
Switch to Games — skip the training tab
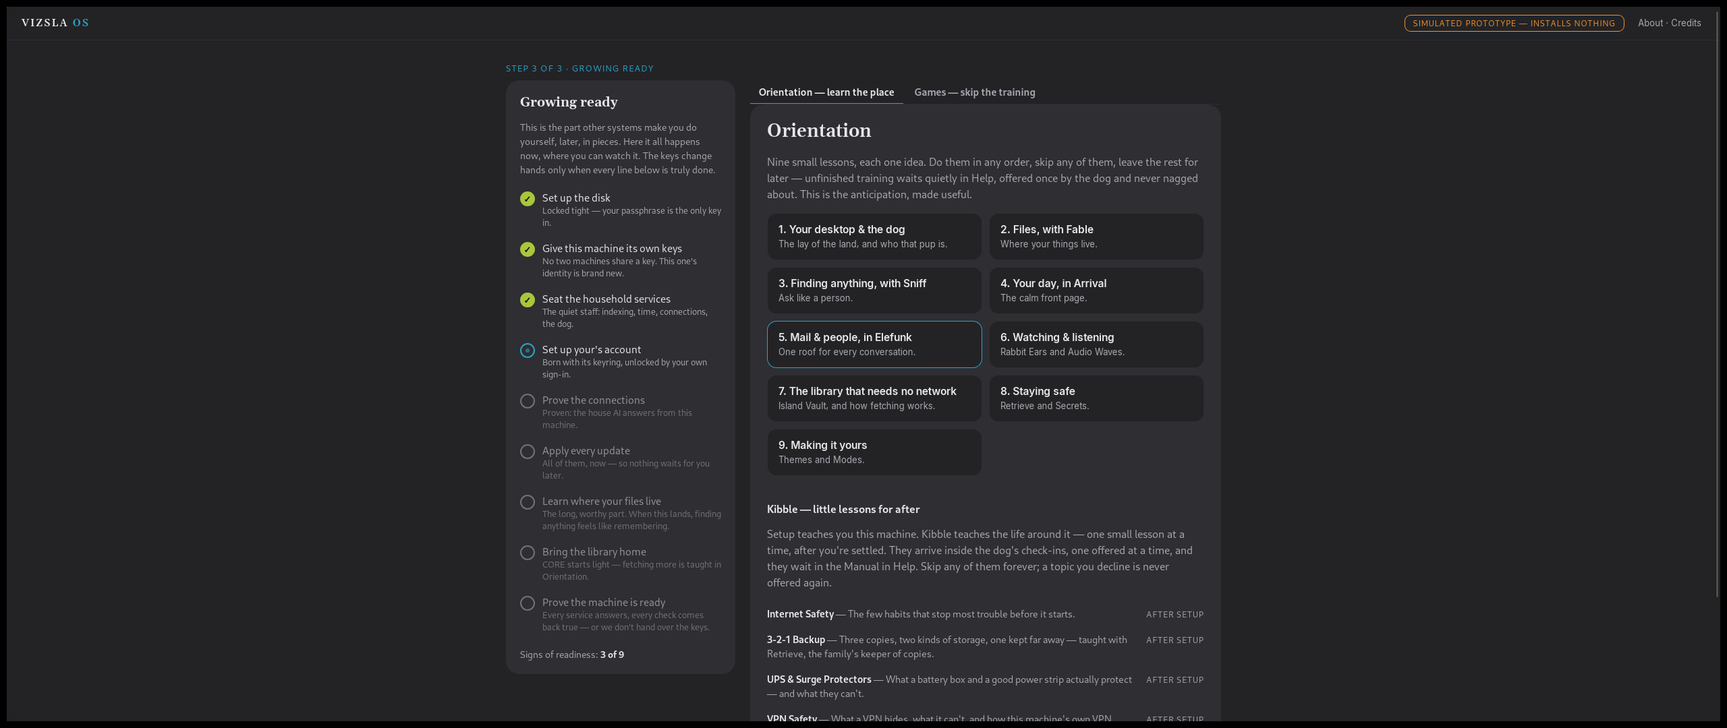point(975,92)
